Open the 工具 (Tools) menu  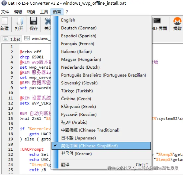point(44,12)
